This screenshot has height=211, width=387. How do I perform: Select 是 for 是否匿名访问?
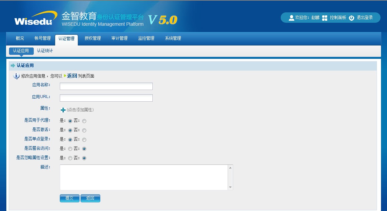click(70, 149)
